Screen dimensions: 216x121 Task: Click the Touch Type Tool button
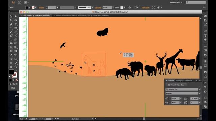point(176,85)
